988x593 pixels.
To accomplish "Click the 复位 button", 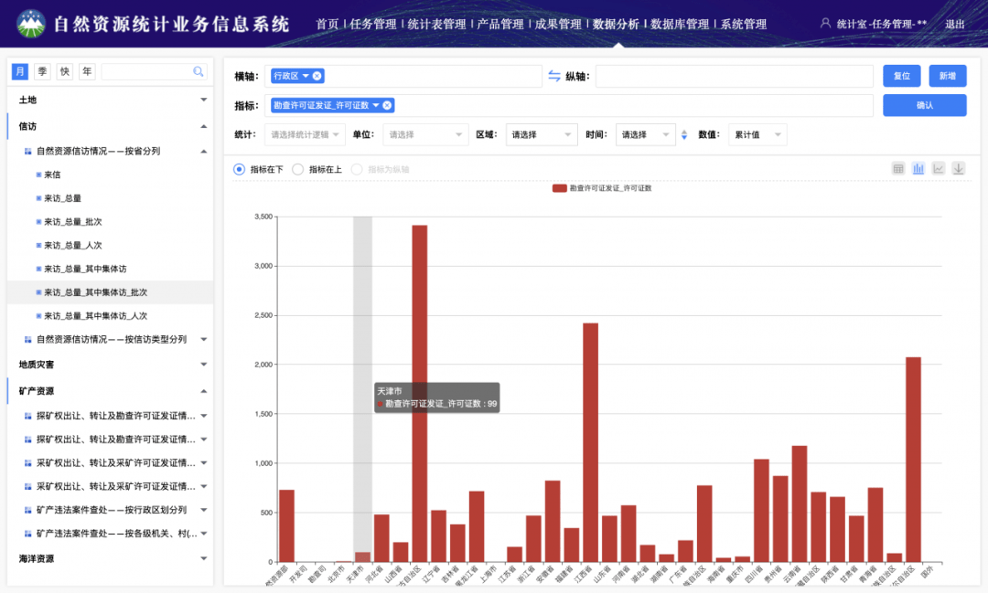I will coord(902,76).
